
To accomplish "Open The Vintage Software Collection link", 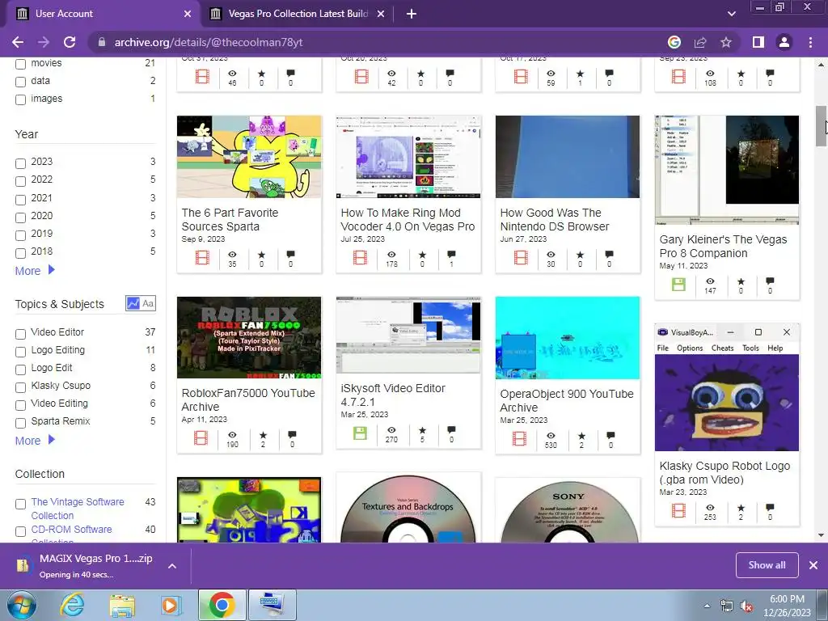I will 78,509.
